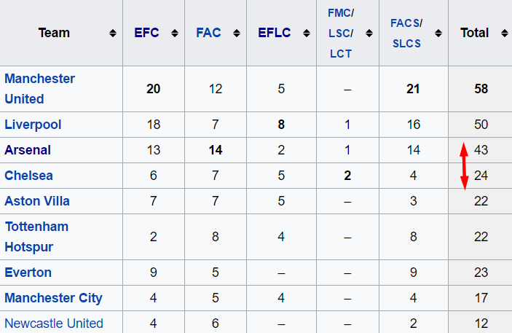Sort by FMC/LSC/LCT column arrows
This screenshot has height=333, width=512.
pyautogui.click(x=369, y=34)
